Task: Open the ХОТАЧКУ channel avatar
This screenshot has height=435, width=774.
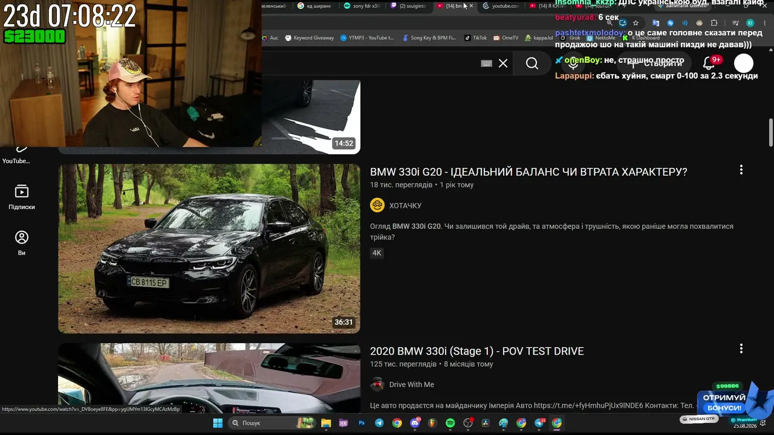Action: (377, 205)
